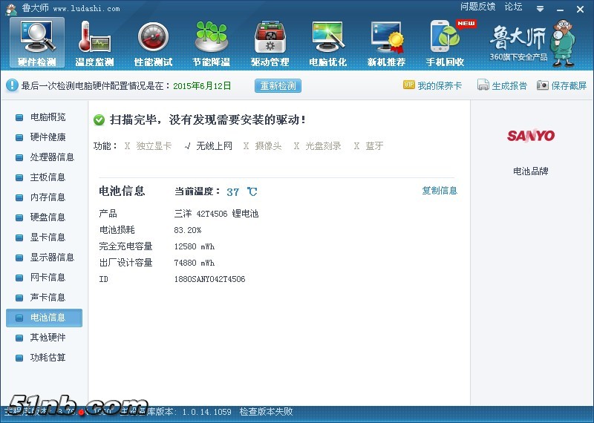The height and width of the screenshot is (423, 594).
Task: Open 我的保养卡 VIP card
Action: point(432,85)
